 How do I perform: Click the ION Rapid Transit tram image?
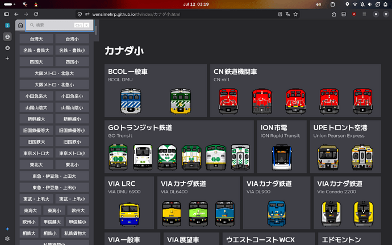tap(282, 157)
